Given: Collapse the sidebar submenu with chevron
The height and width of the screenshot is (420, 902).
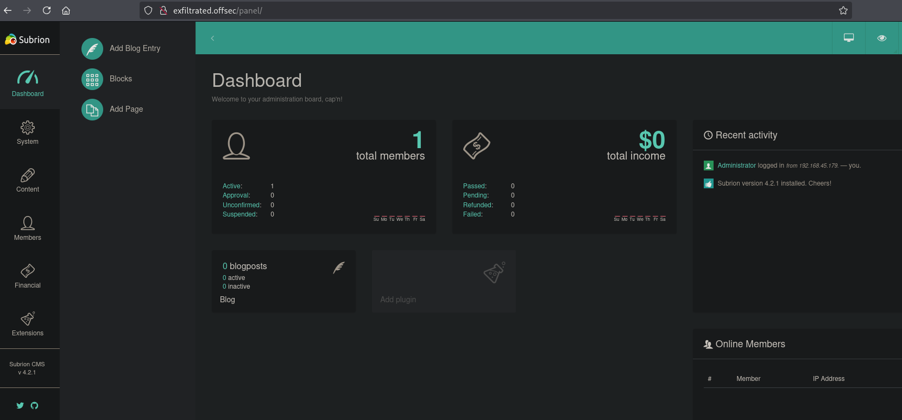Looking at the screenshot, I should (212, 38).
